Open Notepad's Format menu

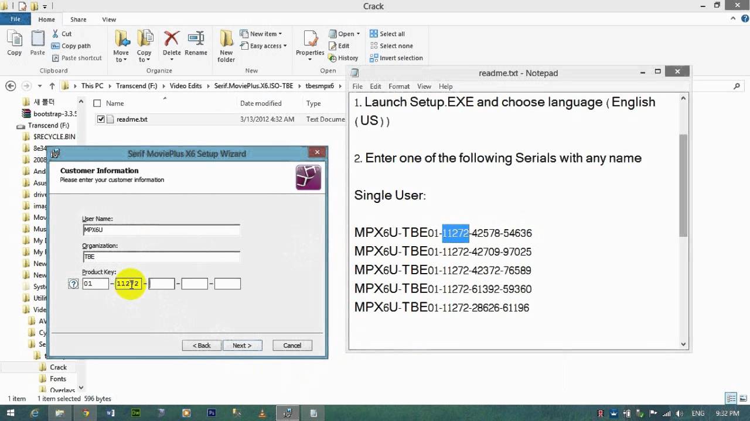point(399,87)
